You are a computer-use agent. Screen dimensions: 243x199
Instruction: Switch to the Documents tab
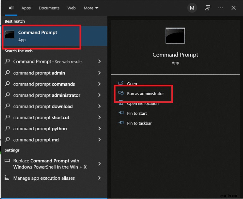tap(49, 8)
